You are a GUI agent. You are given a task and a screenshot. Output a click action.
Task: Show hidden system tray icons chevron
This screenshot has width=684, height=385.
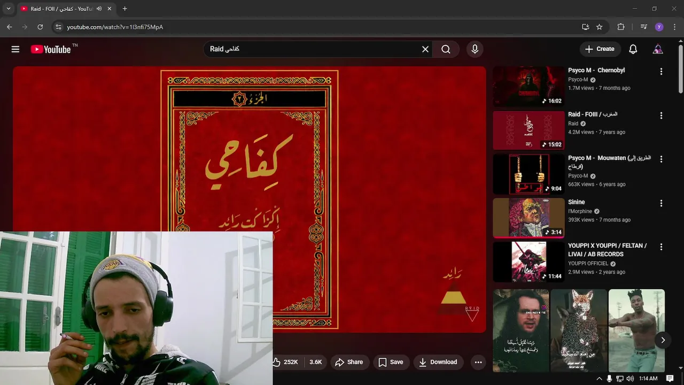click(599, 379)
